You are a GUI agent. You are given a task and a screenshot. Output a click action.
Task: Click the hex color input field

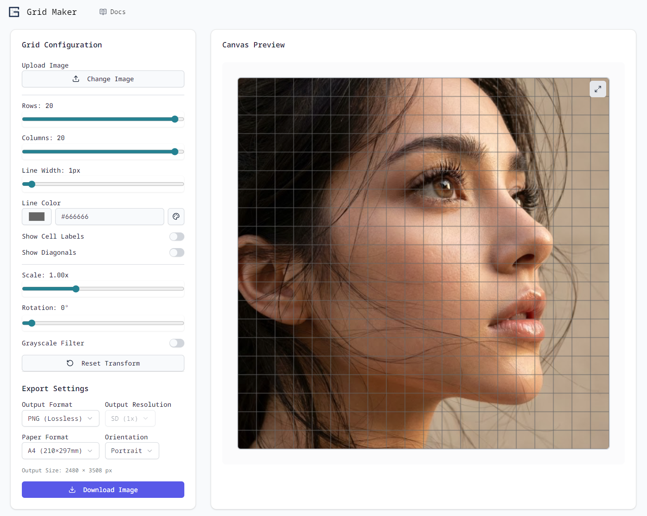109,216
